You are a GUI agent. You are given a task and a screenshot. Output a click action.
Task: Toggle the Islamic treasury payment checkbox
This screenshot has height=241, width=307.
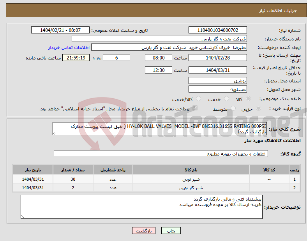pos(195,108)
